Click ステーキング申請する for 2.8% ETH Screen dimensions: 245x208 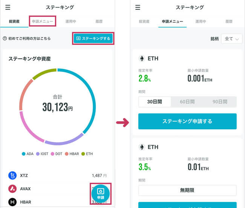tap(187, 121)
